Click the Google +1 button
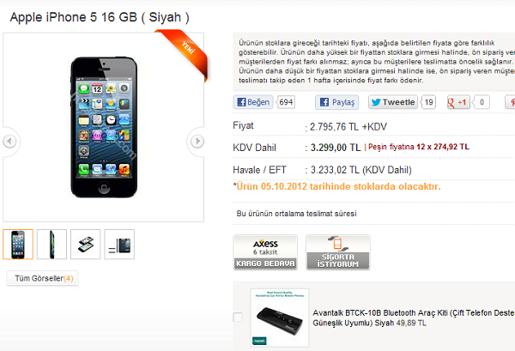The width and height of the screenshot is (515, 351). point(458,102)
